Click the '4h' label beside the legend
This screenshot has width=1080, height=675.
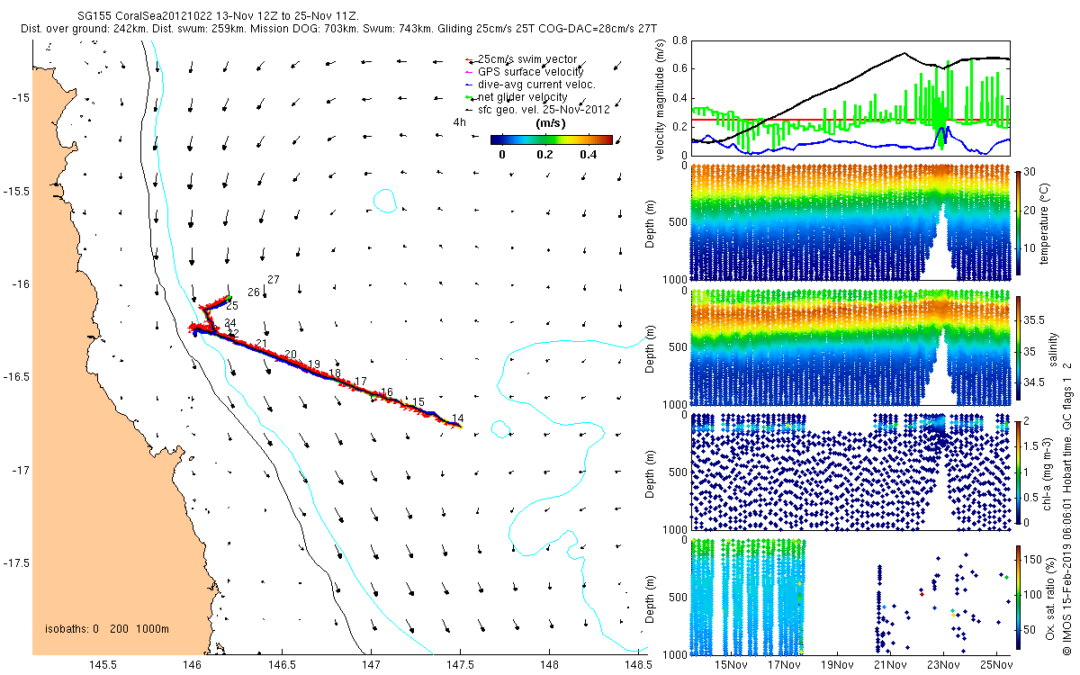pyautogui.click(x=459, y=121)
